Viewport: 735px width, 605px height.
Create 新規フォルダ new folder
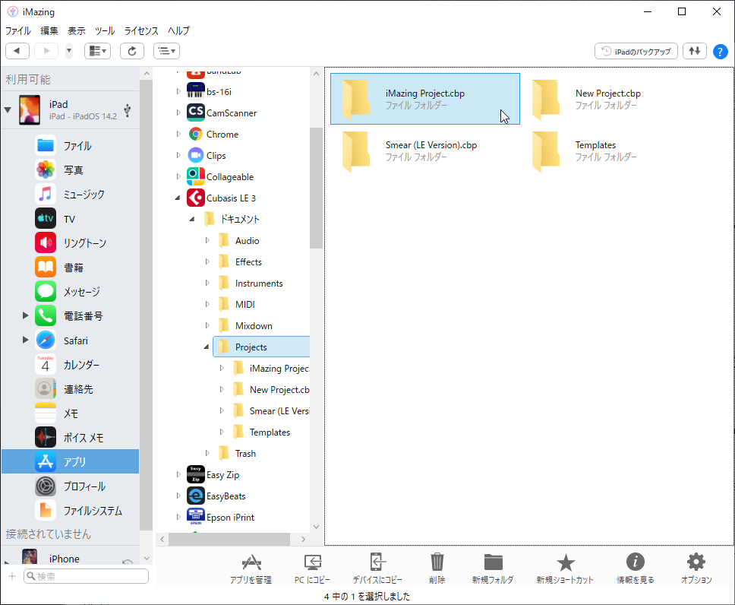pos(493,569)
